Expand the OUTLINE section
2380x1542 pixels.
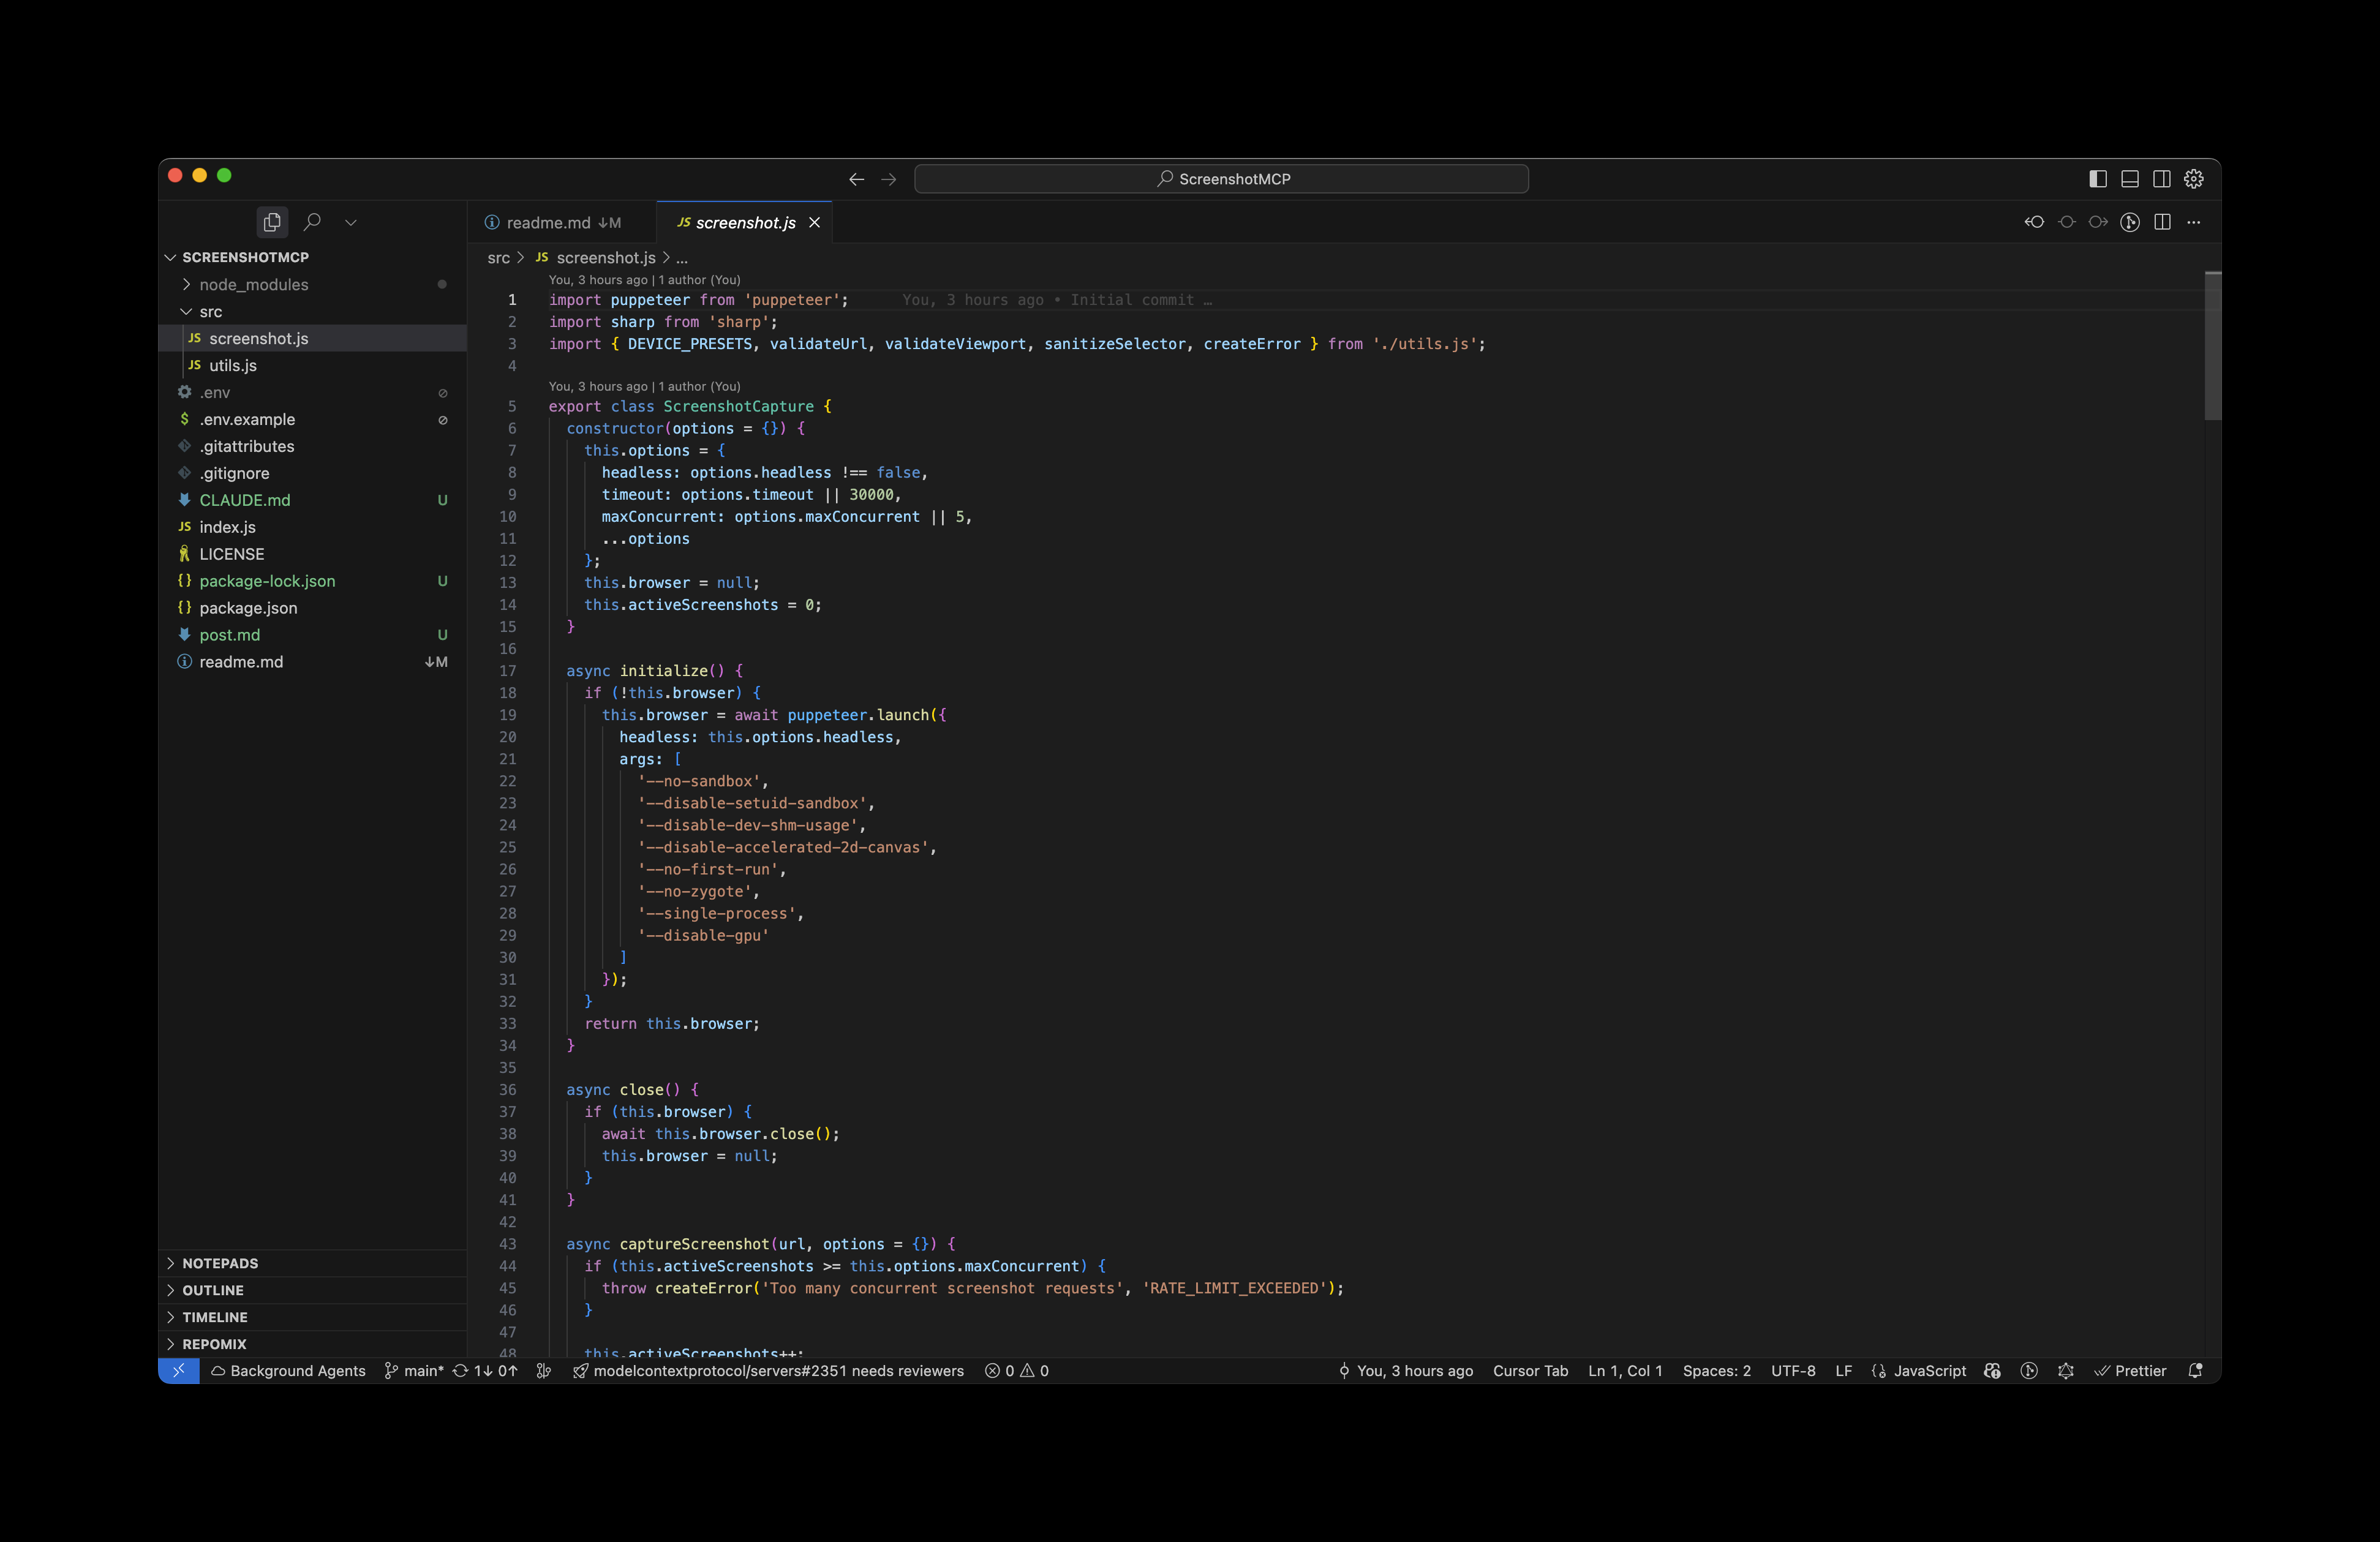(x=313, y=1290)
